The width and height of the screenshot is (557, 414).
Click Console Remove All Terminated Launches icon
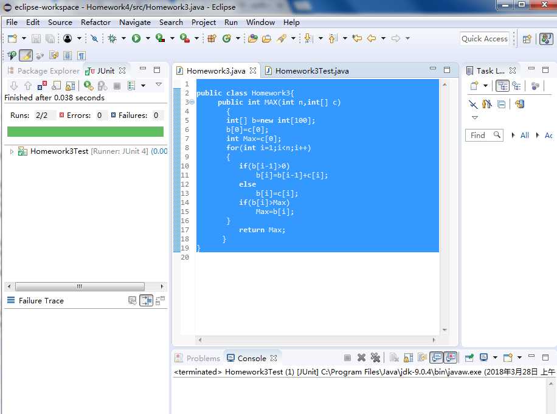coord(375,357)
